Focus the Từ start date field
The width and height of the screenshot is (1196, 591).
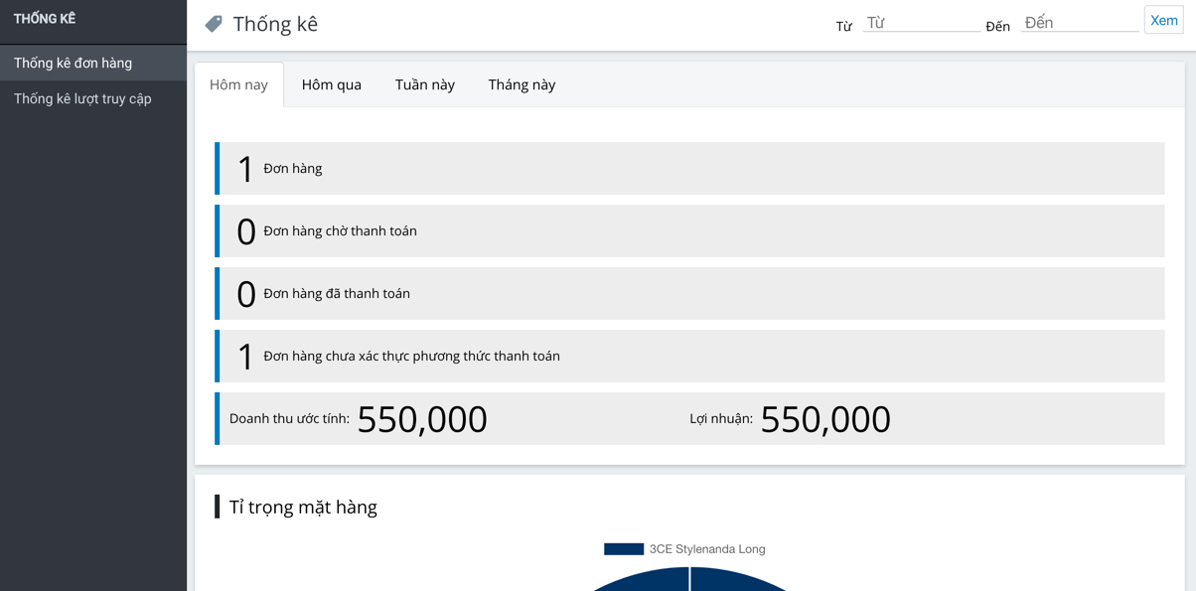tap(921, 22)
